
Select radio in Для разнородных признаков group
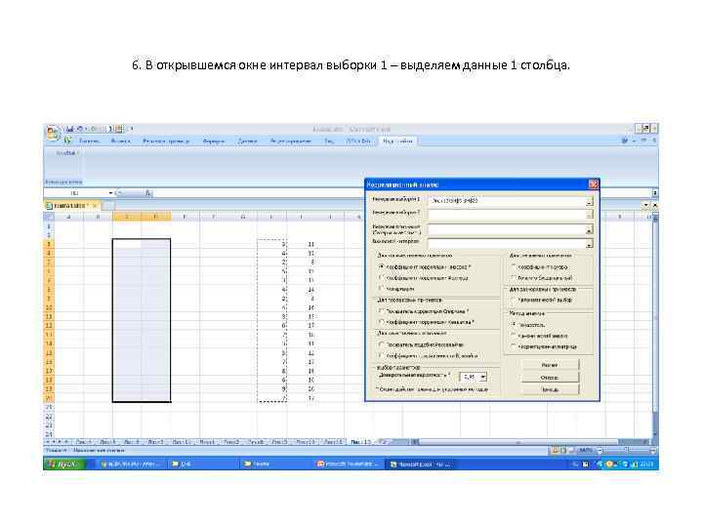514,300
